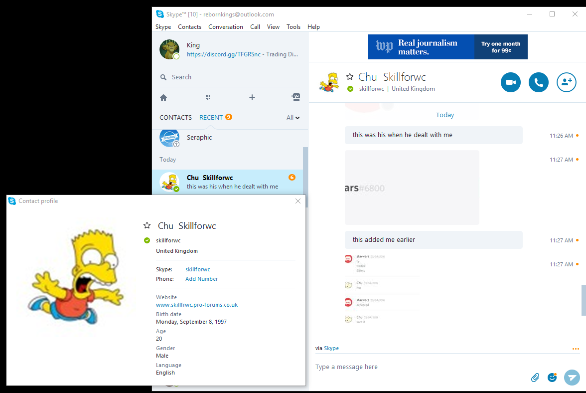
Task: Attach a file with paperclip icon
Action: coord(535,378)
